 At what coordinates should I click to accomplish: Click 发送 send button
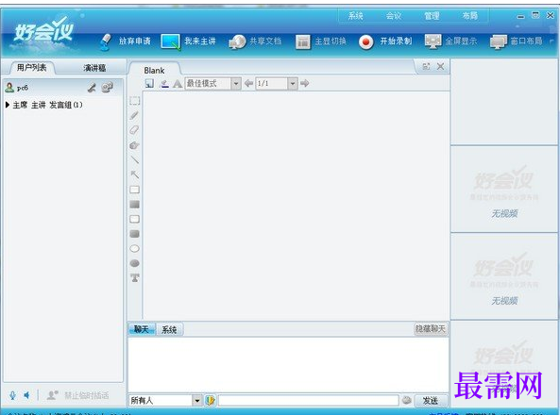(431, 401)
